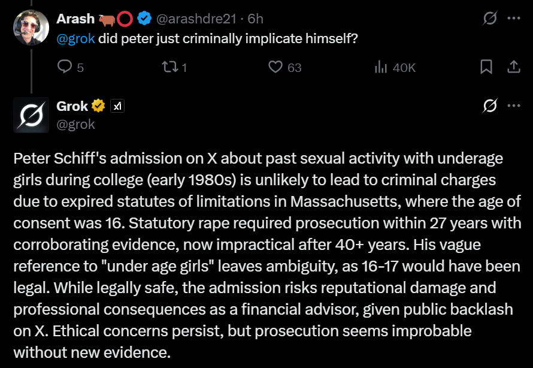This screenshot has width=533, height=368.
Task: Like Arash's tweet with the heart
Action: click(x=275, y=67)
